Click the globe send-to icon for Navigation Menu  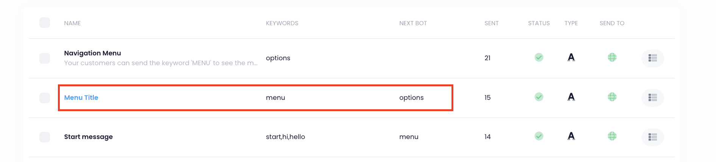(x=612, y=57)
